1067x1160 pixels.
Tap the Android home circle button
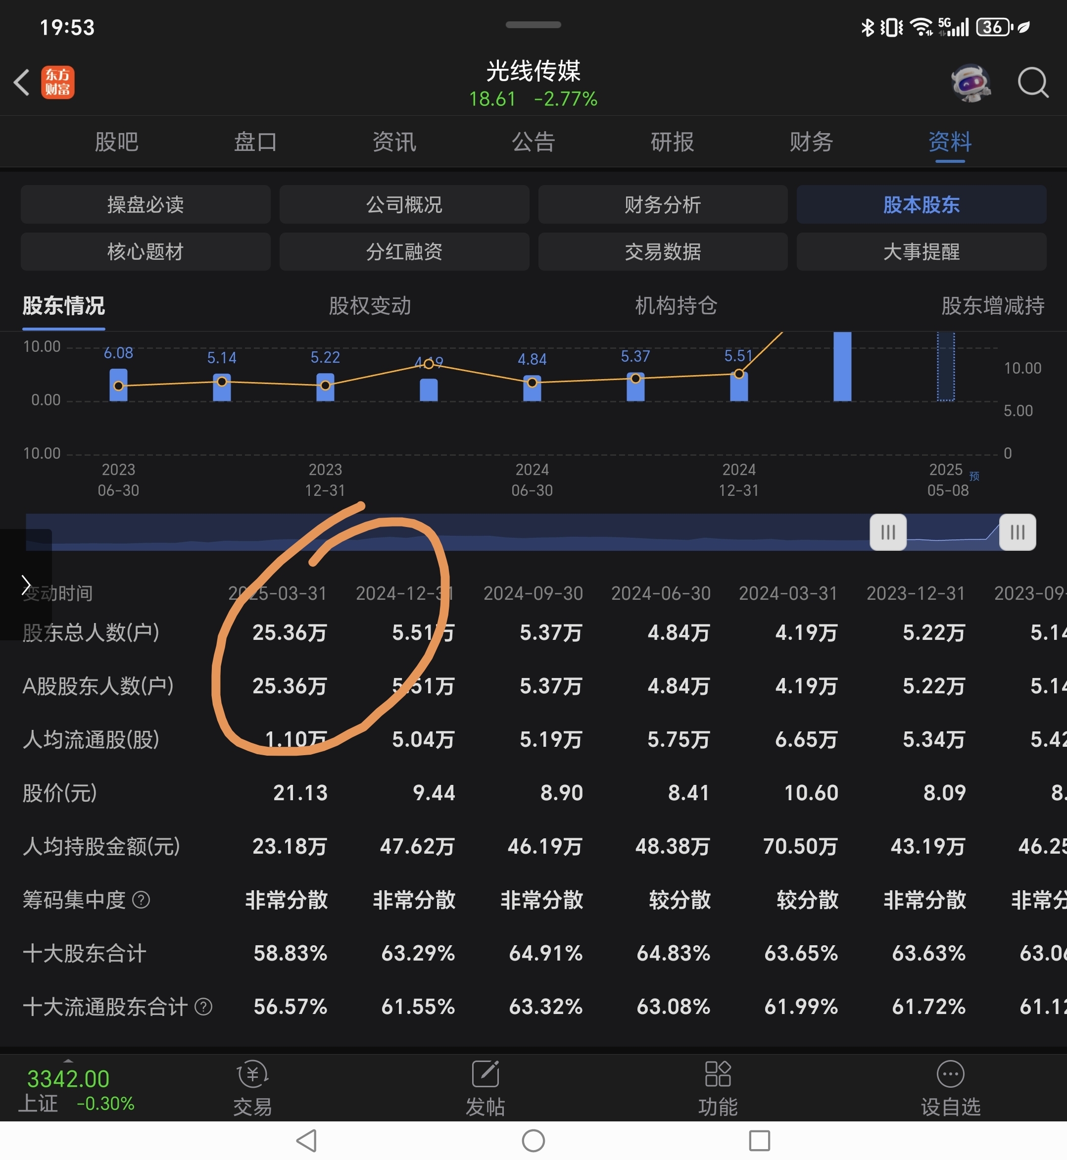pos(533,1140)
